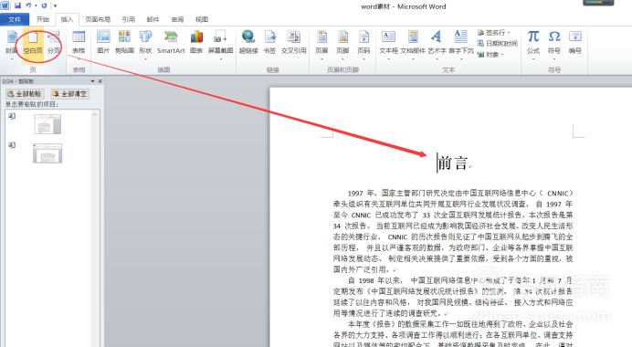Close the 剪贴板 clipboard pane
Screen dimensions: 632x347
coord(100,81)
